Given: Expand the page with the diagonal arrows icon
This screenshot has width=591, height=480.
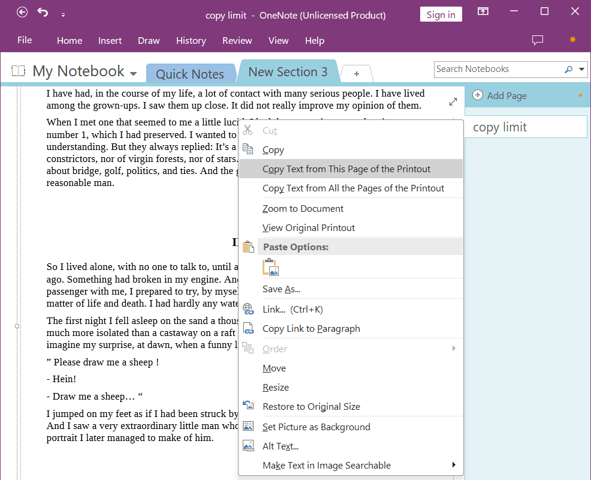Looking at the screenshot, I should [453, 101].
